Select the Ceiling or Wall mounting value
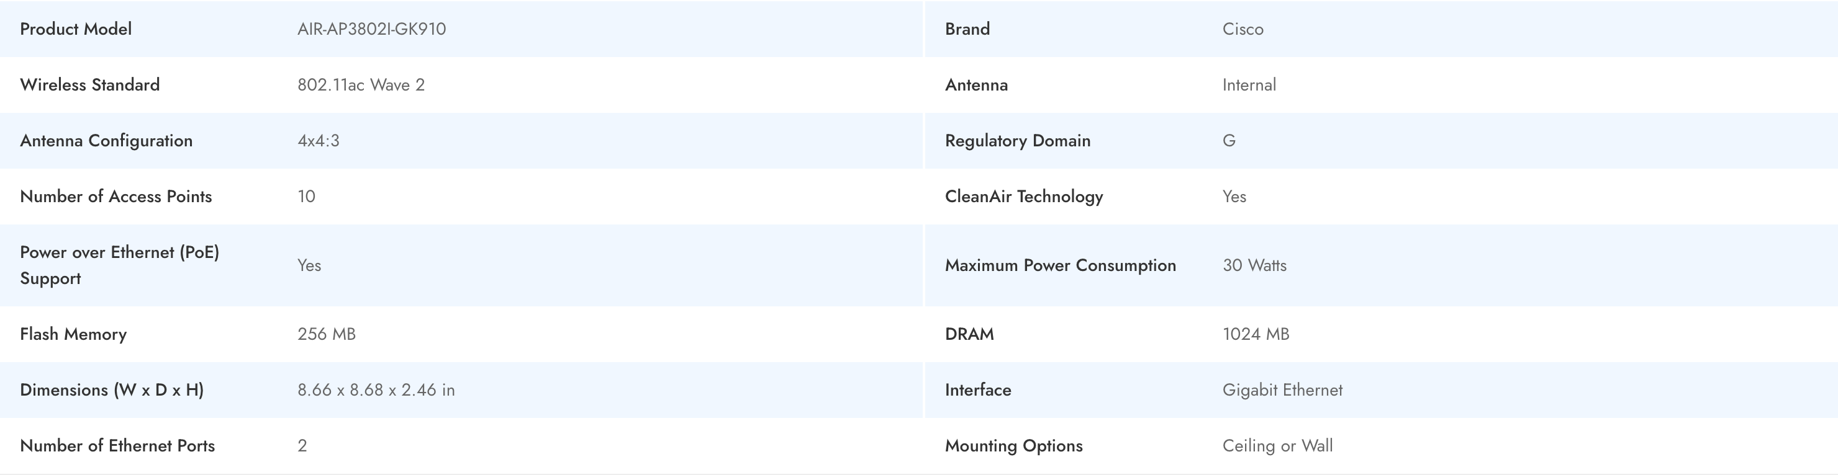 (1277, 446)
